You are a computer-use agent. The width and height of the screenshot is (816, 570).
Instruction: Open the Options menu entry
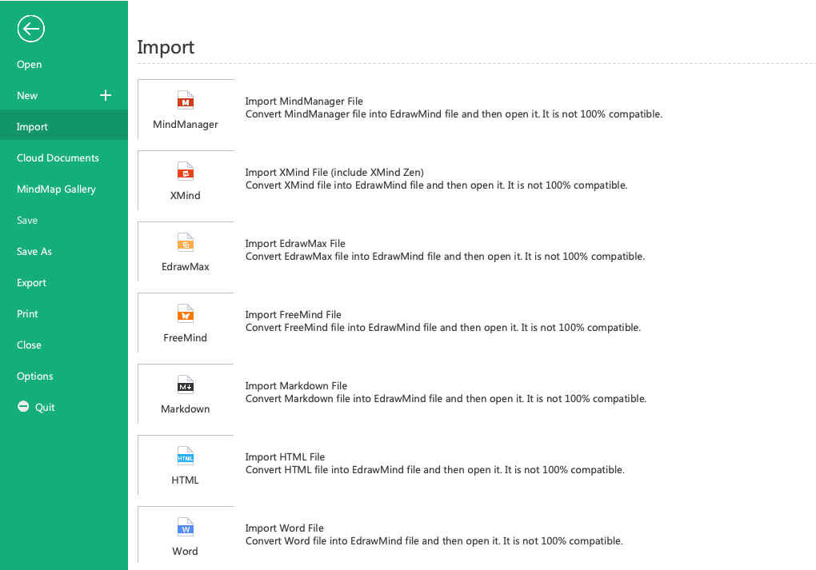35,377
